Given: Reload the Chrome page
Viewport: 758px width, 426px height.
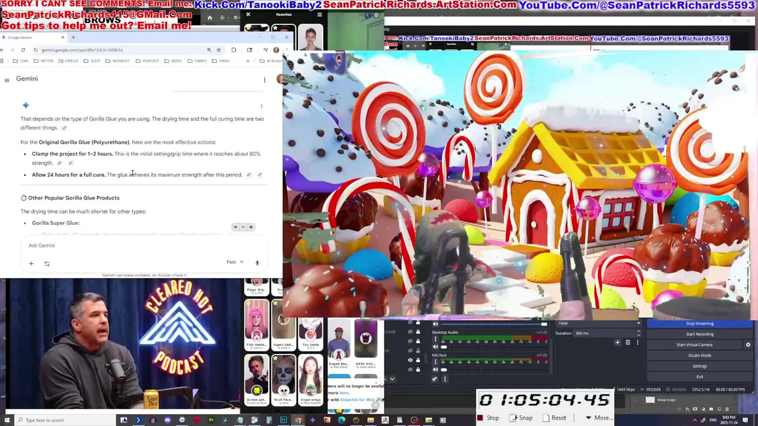Looking at the screenshot, I should (23, 50).
